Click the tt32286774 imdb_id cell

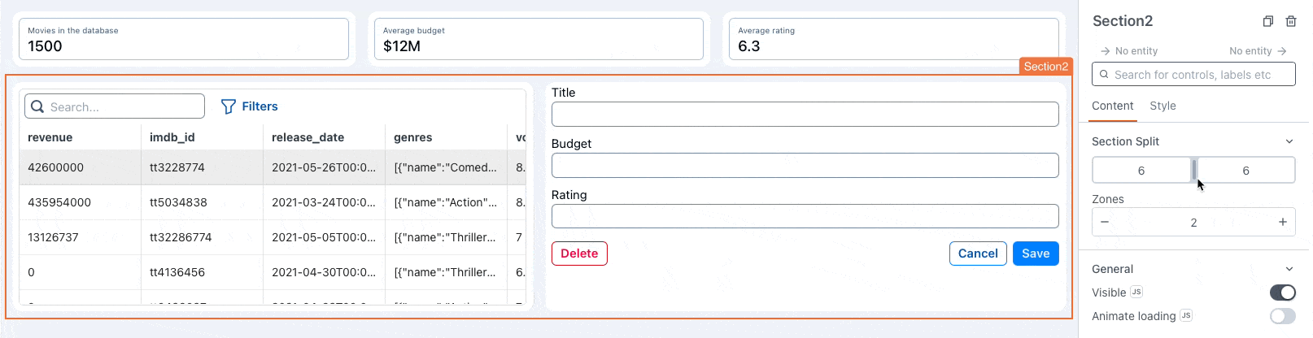click(202, 237)
